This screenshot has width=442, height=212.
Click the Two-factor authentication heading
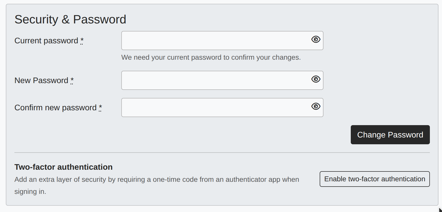63,167
